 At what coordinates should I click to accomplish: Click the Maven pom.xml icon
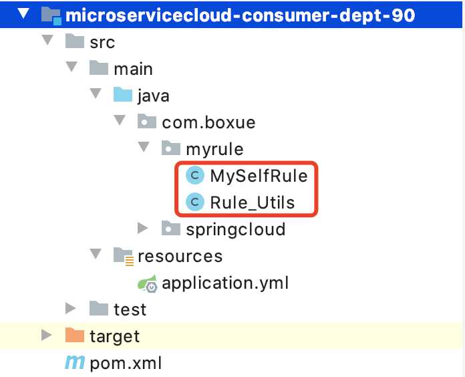pos(75,362)
